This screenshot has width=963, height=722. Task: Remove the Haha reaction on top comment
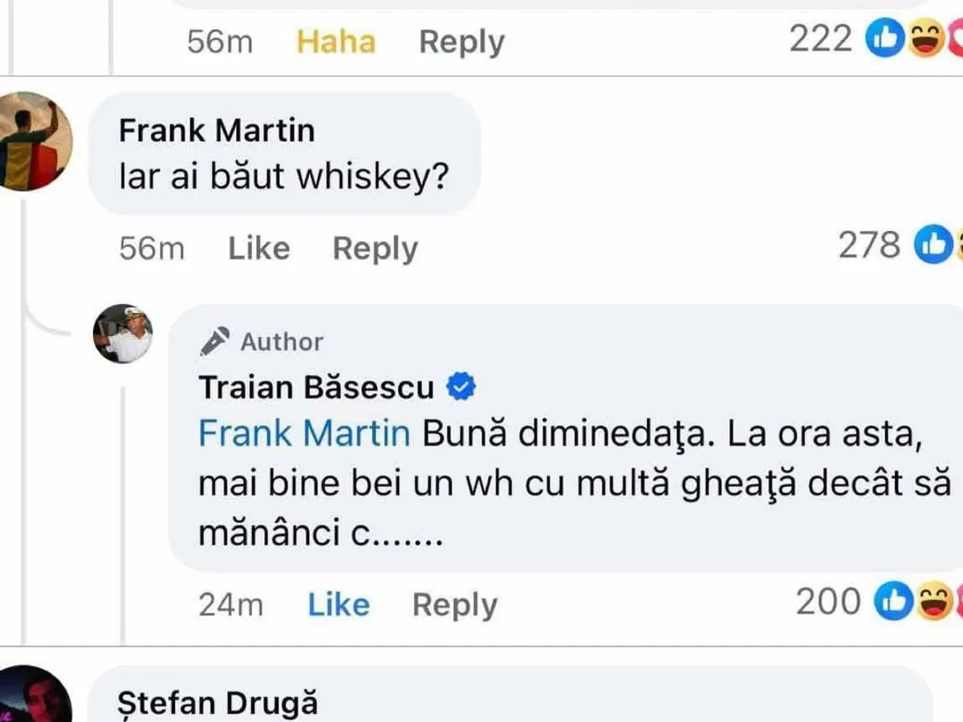(x=335, y=42)
